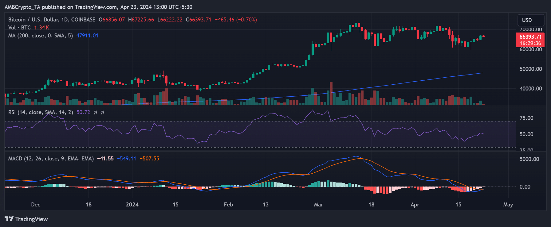Click the MACD 5000.00 axis label
Image resolution: width=551 pixels, height=227 pixels.
pyautogui.click(x=529, y=159)
